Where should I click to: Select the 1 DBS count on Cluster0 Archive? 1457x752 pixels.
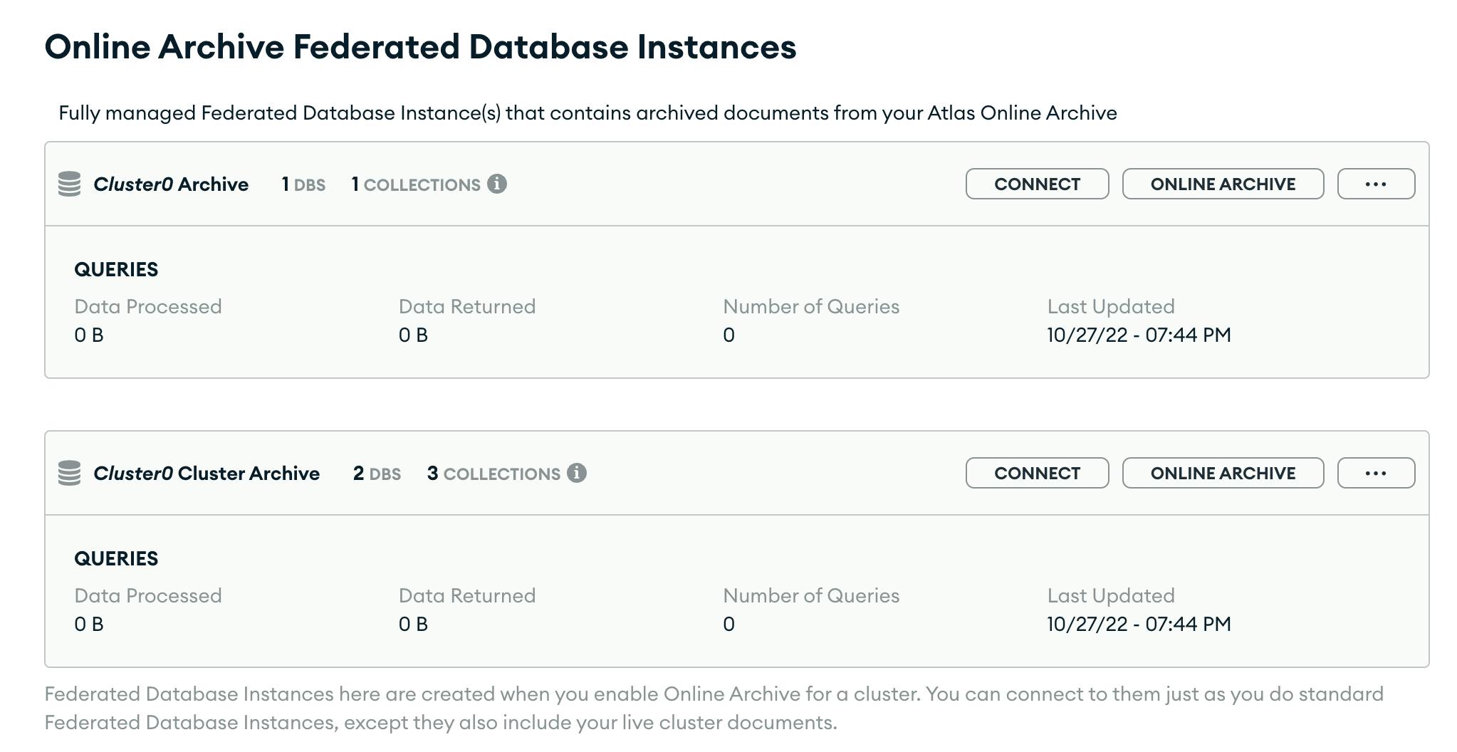(x=302, y=184)
